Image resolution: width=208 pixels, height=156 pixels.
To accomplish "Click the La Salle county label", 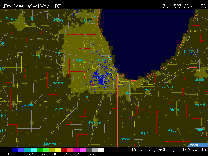I will point(28,105).
